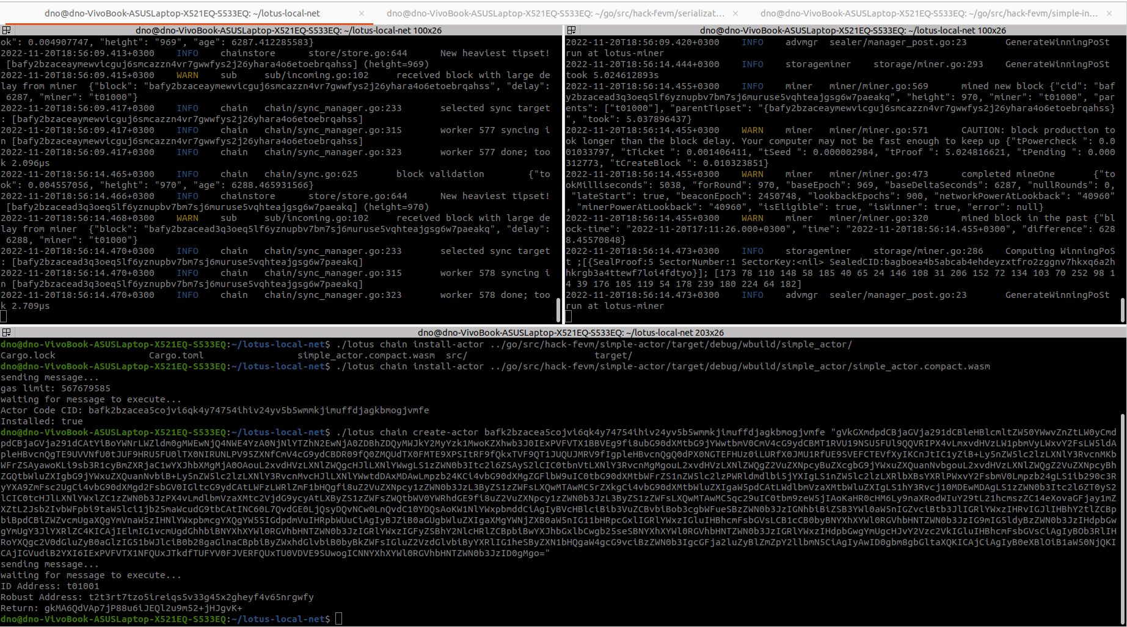Click 'miner/miner.go:571' in right log

pyautogui.click(x=878, y=130)
